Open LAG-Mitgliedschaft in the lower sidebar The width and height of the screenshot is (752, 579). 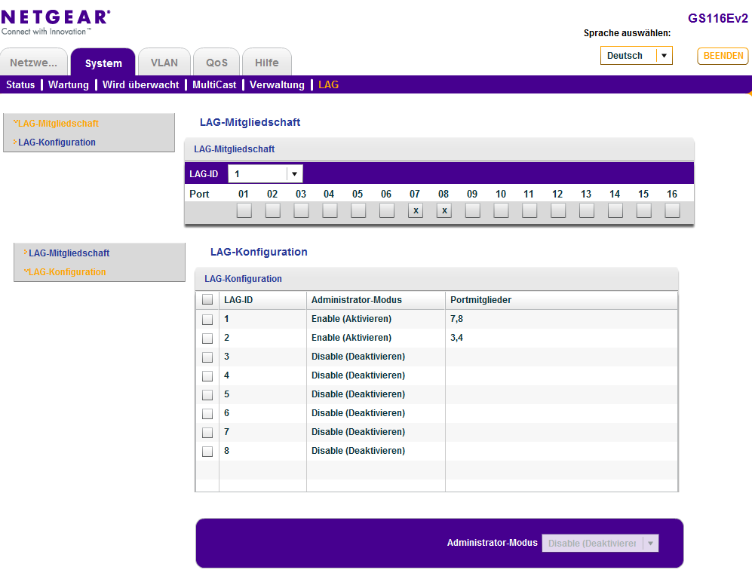point(69,253)
